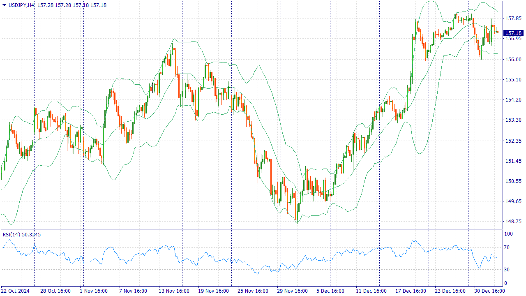Select the 30 level on the RSI scale
526x296 pixels.
pyautogui.click(x=507, y=270)
